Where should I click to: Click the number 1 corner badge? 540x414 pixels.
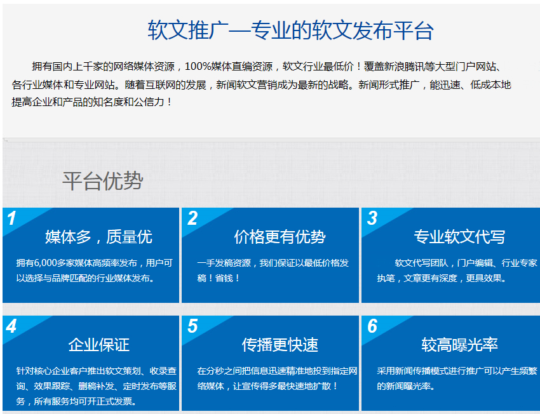pyautogui.click(x=12, y=218)
